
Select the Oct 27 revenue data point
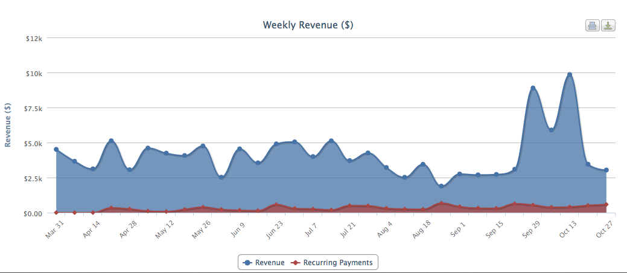606,170
